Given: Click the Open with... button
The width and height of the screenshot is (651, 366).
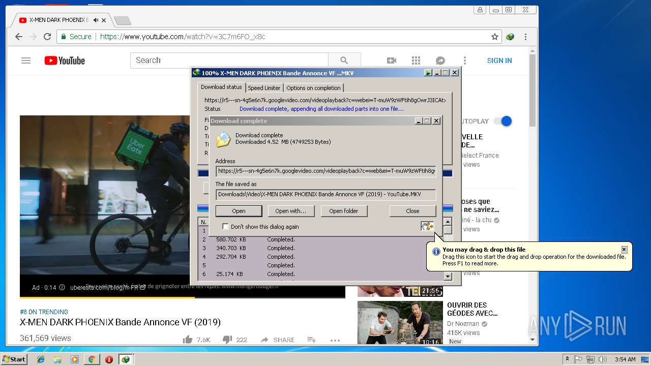Looking at the screenshot, I should (x=290, y=211).
